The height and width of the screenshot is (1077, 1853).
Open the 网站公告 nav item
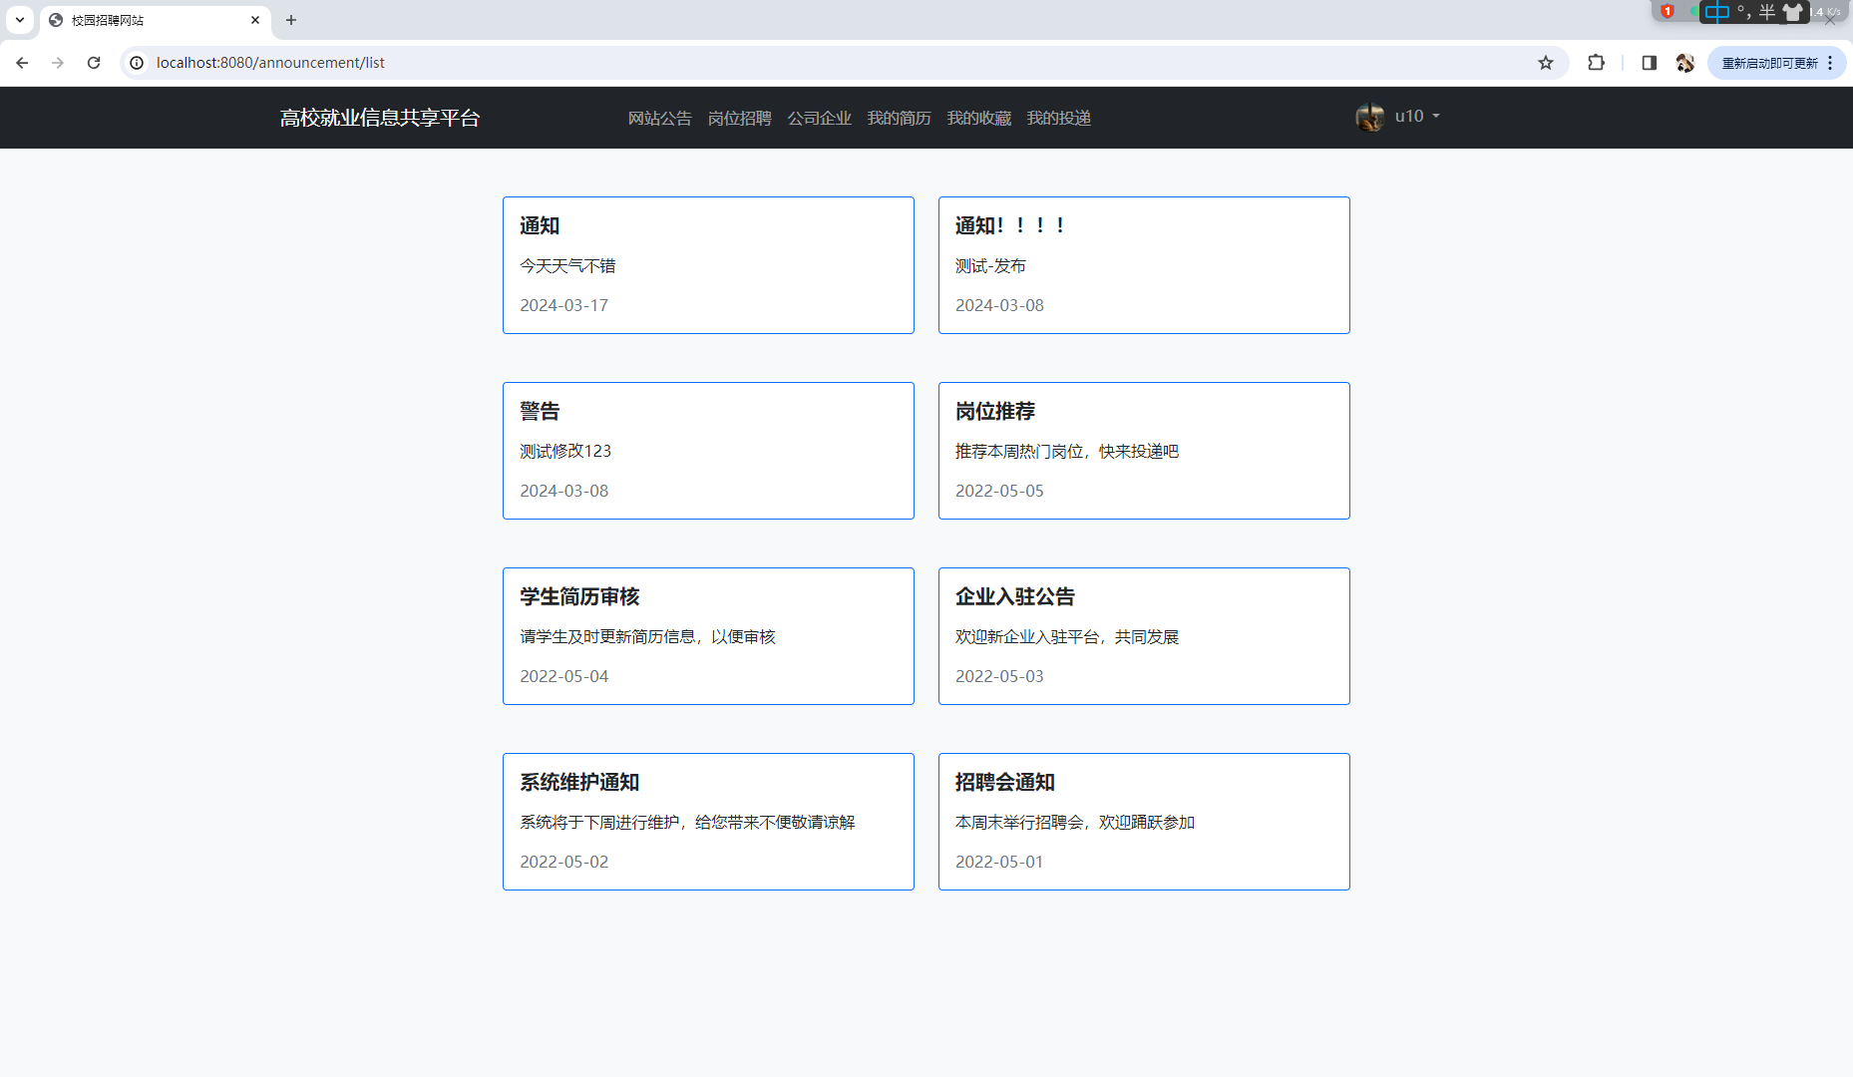(x=660, y=118)
